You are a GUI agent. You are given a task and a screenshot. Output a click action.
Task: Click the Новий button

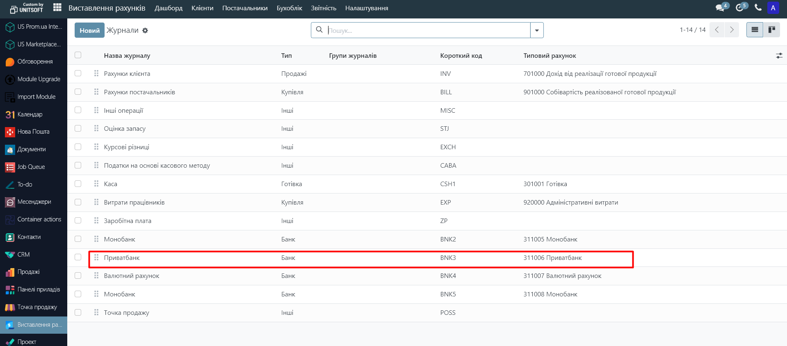coord(89,30)
